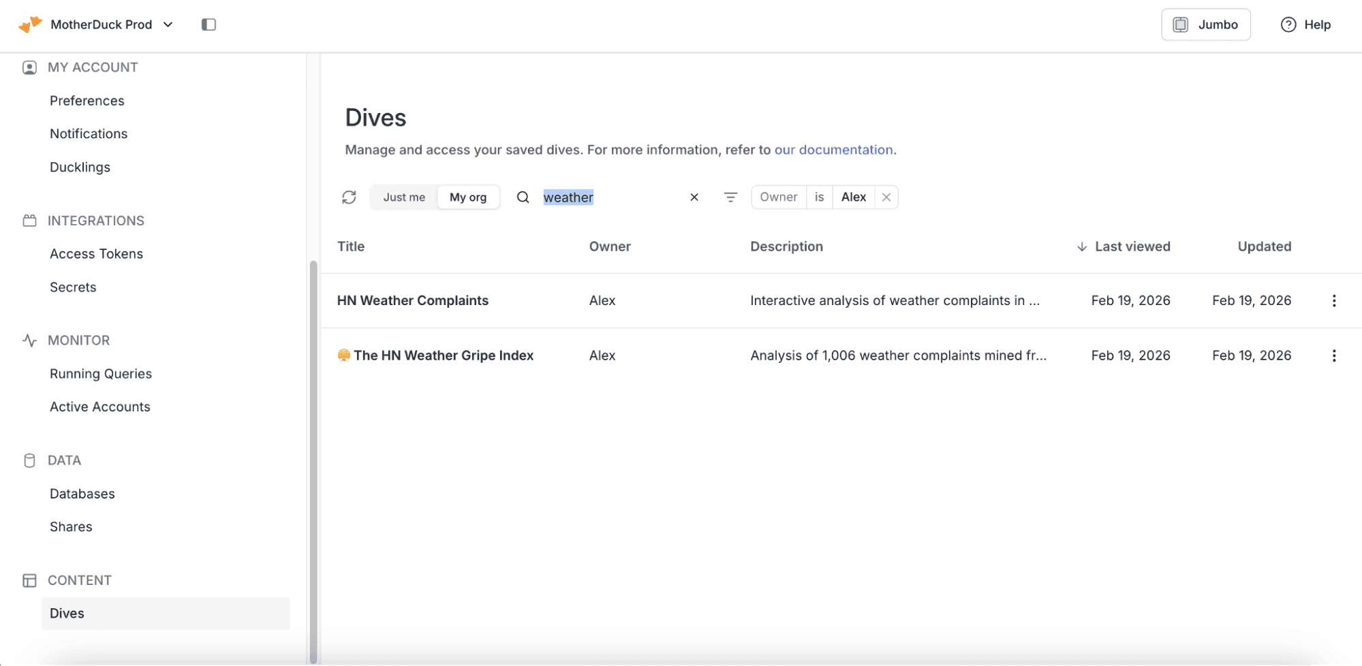Open actions menu for HN Weather Complaints

coord(1333,300)
